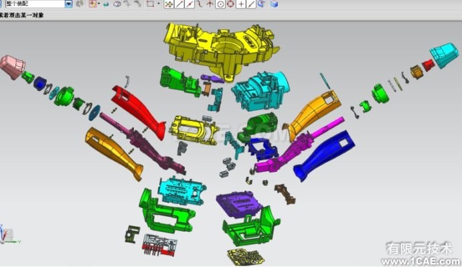Click the point on curve snap icon
The height and width of the screenshot is (267, 462).
click(251, 4)
